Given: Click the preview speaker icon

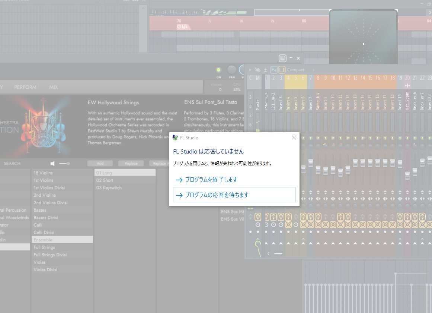Looking at the screenshot, I should click(52, 164).
